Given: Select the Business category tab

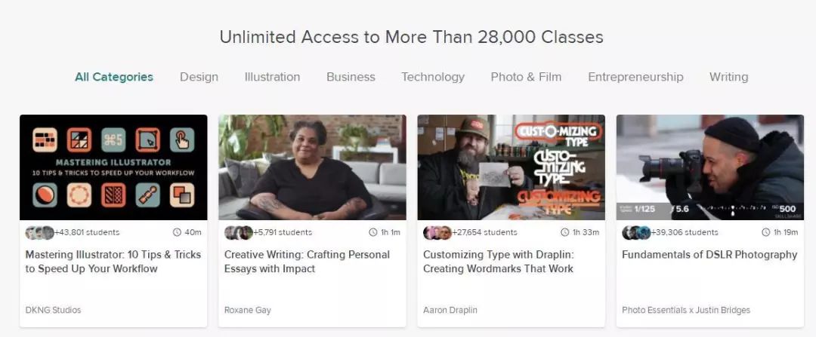Looking at the screenshot, I should pyautogui.click(x=351, y=77).
